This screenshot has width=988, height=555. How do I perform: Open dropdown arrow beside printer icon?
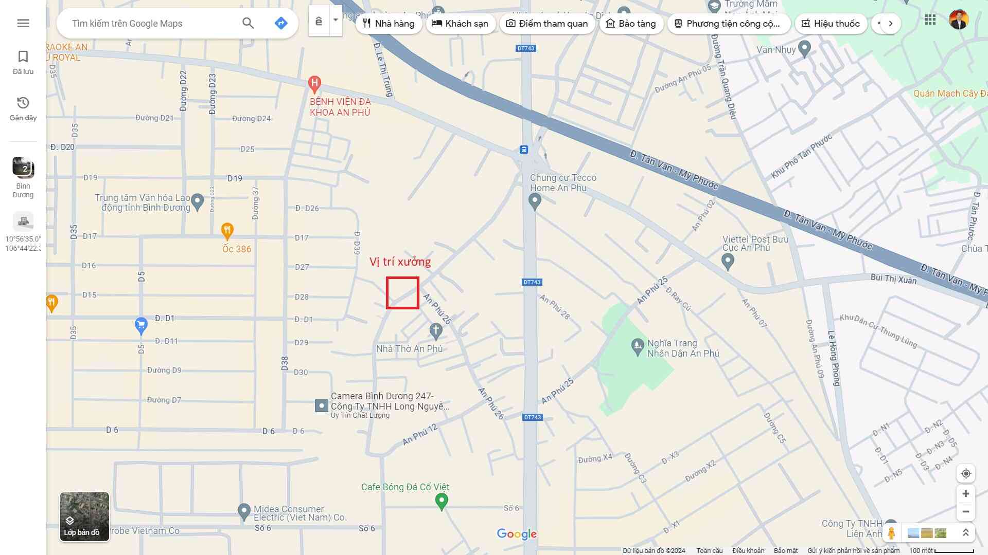[x=336, y=21]
